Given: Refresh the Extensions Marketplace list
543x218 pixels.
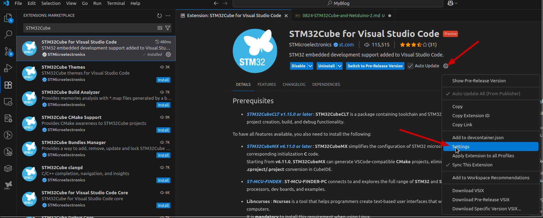Looking at the screenshot, I should click(x=159, y=15).
